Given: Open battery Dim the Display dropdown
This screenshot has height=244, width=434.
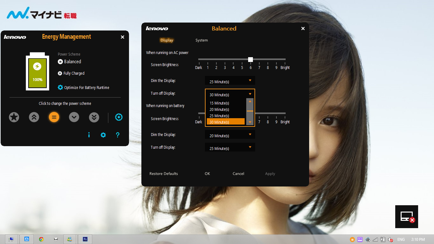Looking at the screenshot, I should pos(230,135).
